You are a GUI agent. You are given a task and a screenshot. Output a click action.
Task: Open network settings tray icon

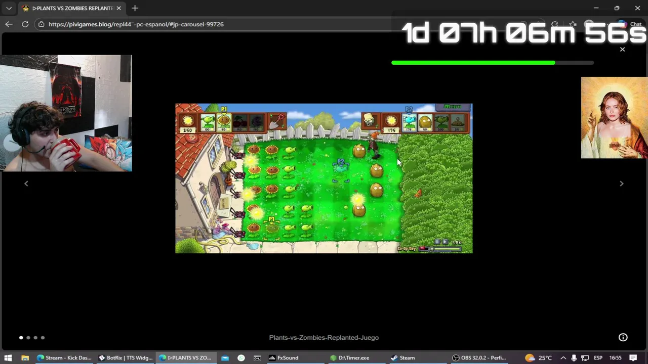tap(585, 357)
